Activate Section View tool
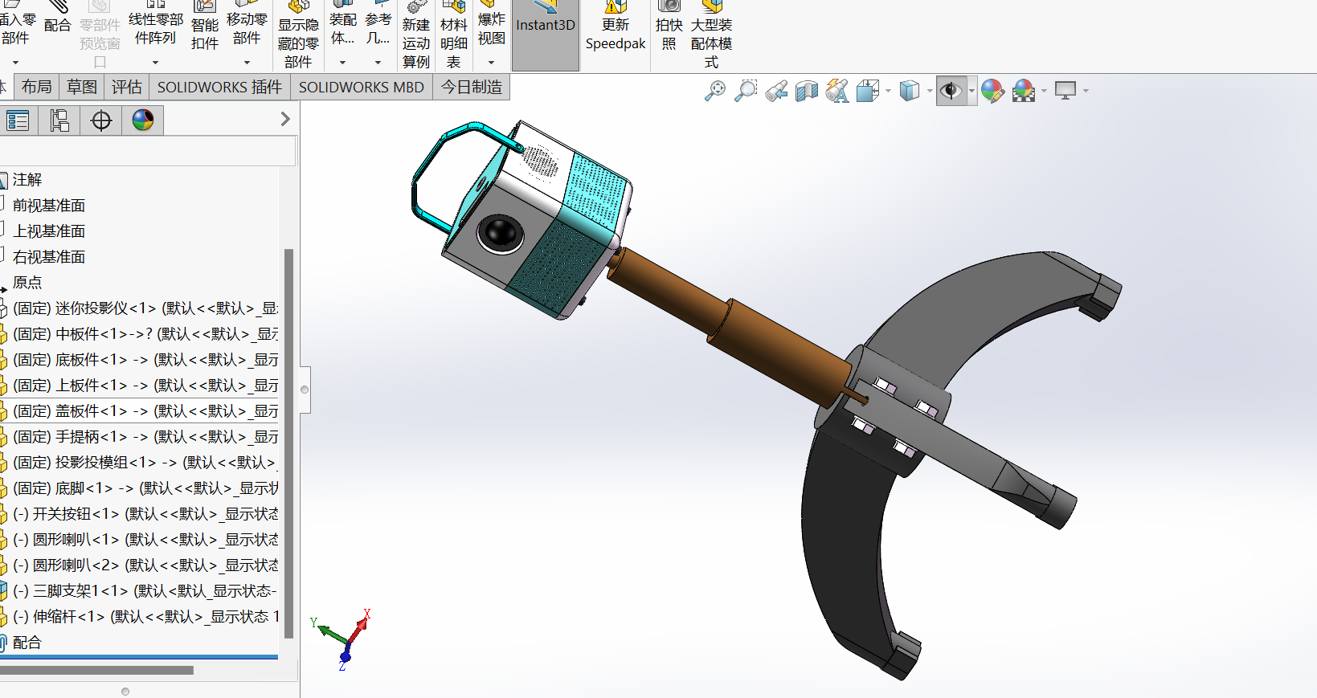Image resolution: width=1317 pixels, height=698 pixels. click(806, 91)
